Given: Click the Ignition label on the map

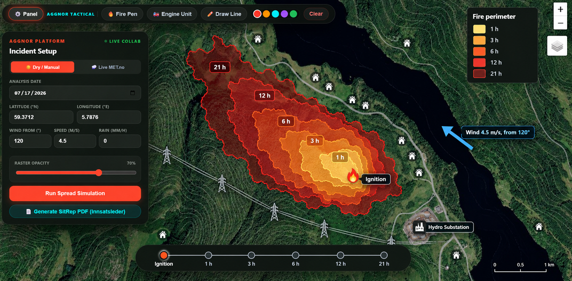Looking at the screenshot, I should tap(376, 179).
